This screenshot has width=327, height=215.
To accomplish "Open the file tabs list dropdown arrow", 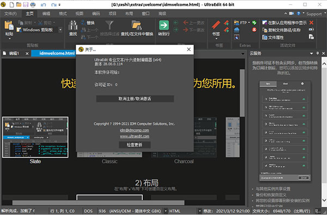I will tap(243, 54).
